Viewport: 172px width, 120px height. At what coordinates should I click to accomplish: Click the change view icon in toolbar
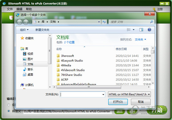[x=128, y=30]
